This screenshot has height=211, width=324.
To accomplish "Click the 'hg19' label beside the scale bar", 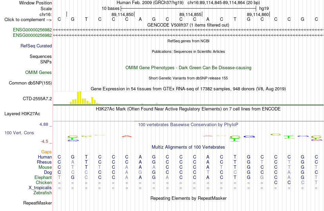I will point(264,9).
